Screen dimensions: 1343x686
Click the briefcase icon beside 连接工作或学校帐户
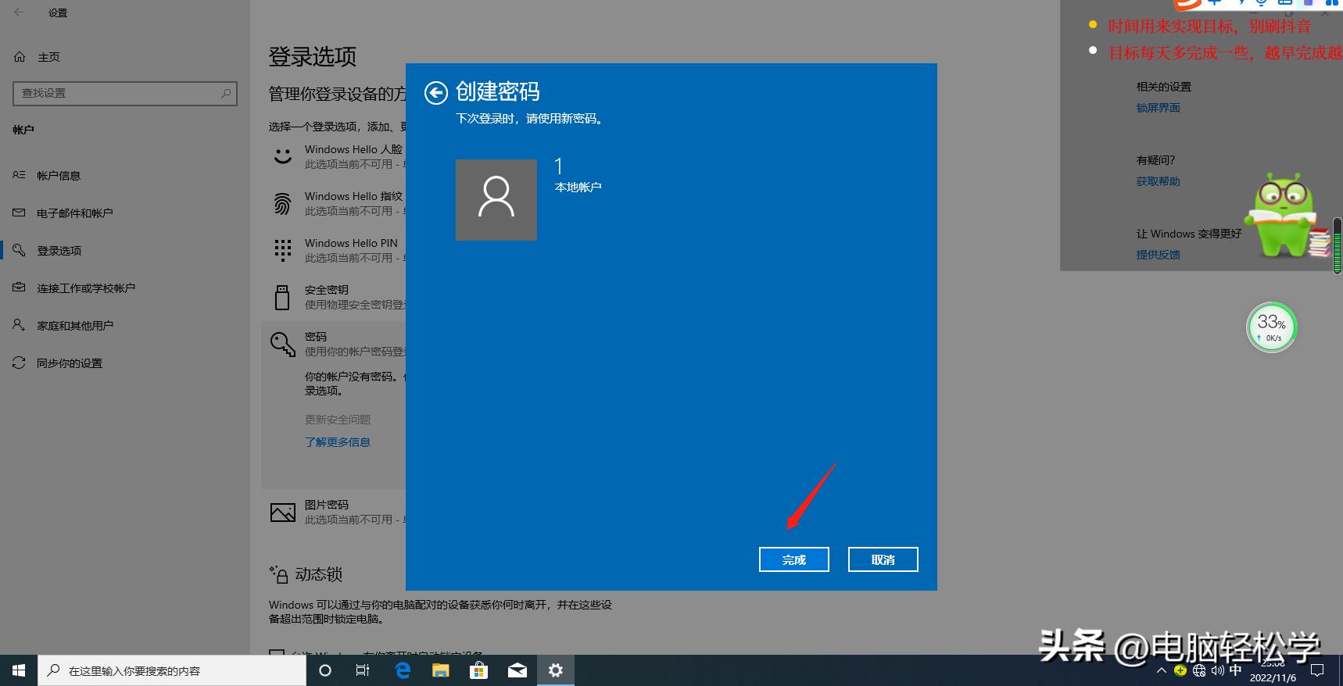(19, 288)
